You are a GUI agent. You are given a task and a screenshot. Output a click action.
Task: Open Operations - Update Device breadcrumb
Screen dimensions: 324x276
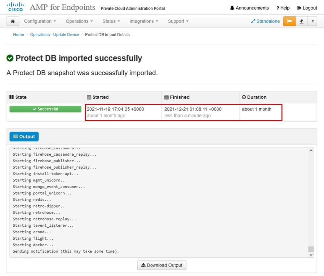point(55,35)
